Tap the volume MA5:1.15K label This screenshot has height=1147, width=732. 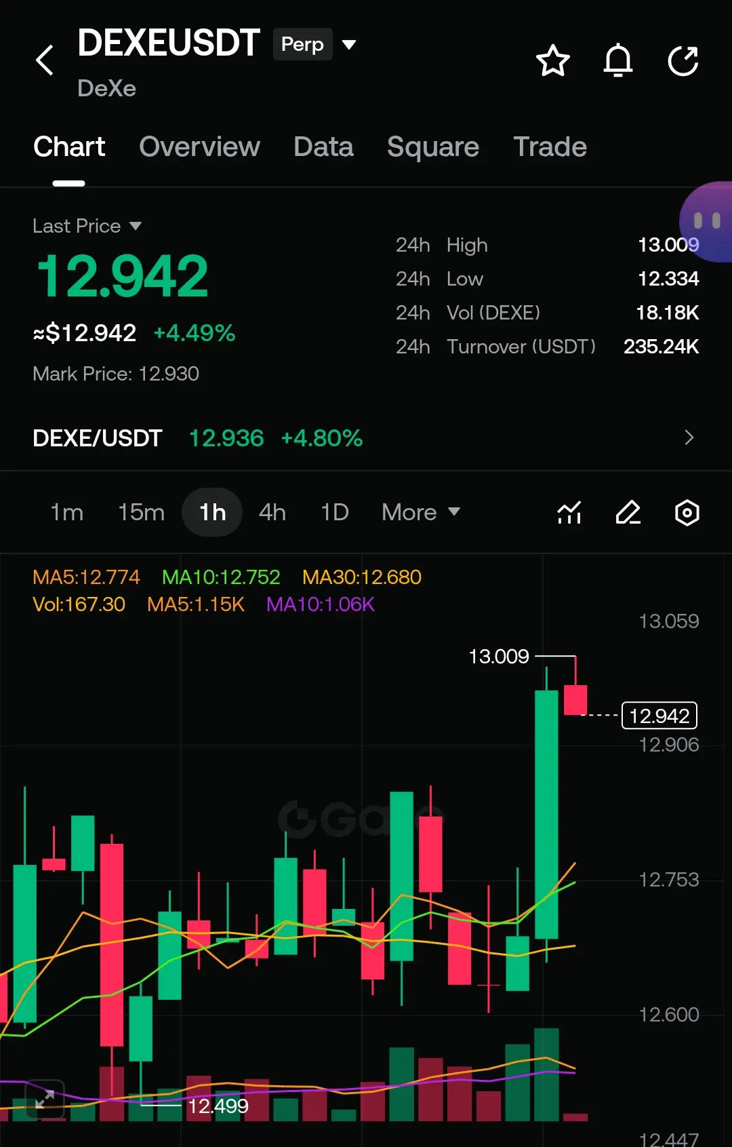pyautogui.click(x=195, y=604)
